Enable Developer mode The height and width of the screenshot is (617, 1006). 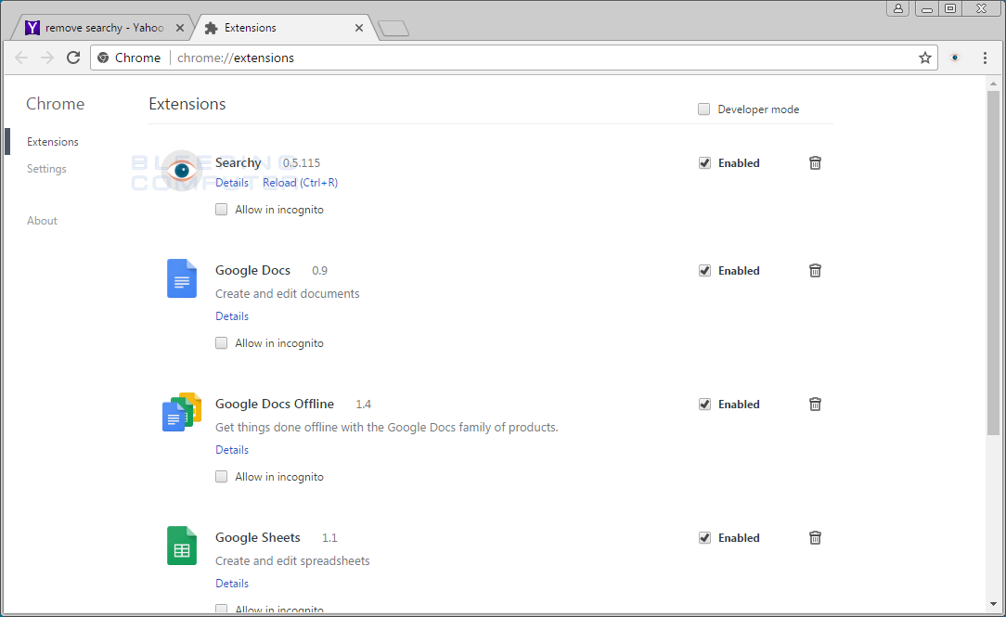703,109
